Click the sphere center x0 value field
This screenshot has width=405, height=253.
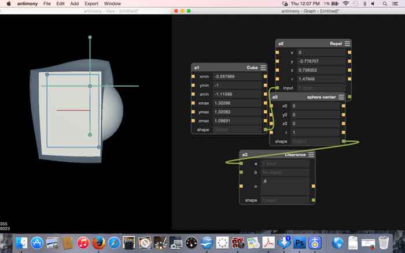(315, 106)
